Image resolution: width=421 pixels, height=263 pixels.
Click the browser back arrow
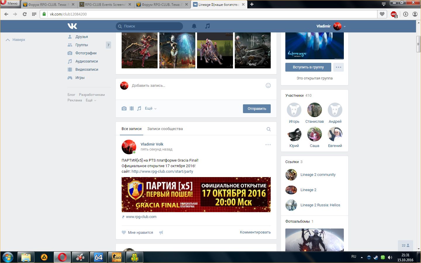(6, 14)
